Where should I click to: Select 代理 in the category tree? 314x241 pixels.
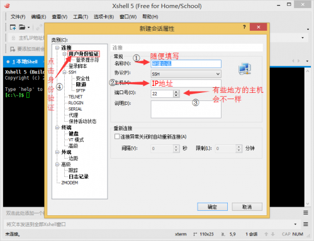coord(74,115)
